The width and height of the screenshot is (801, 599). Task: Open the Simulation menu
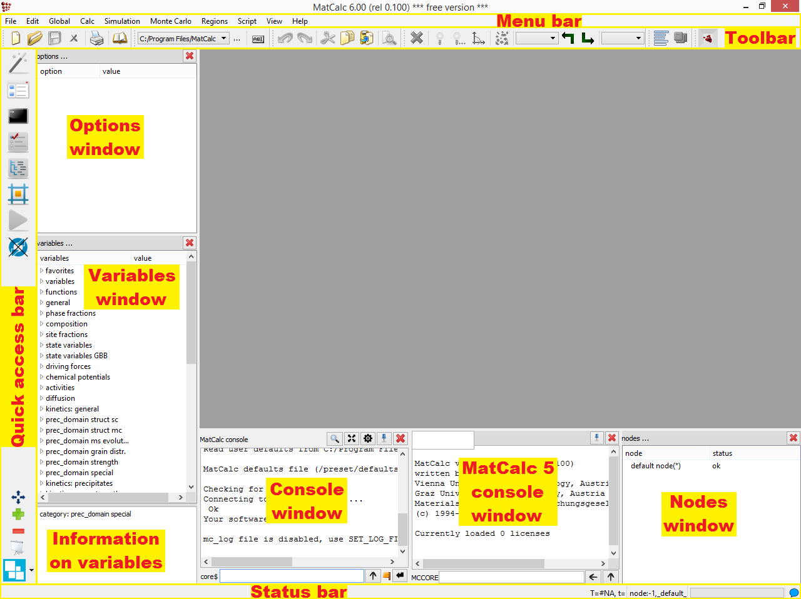(x=122, y=21)
